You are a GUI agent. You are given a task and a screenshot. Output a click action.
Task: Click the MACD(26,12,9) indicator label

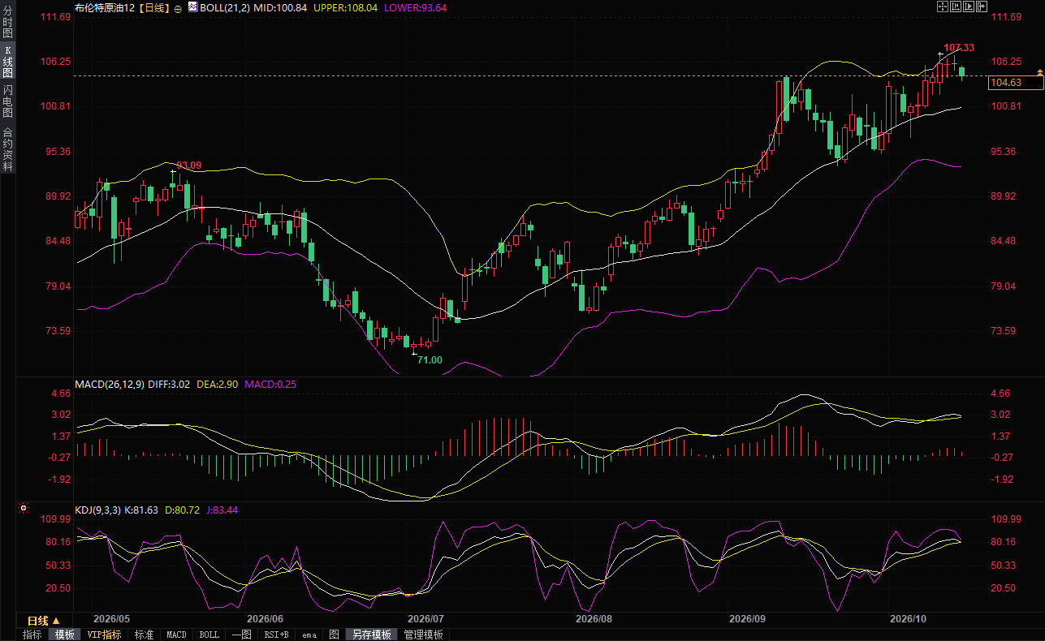click(108, 384)
